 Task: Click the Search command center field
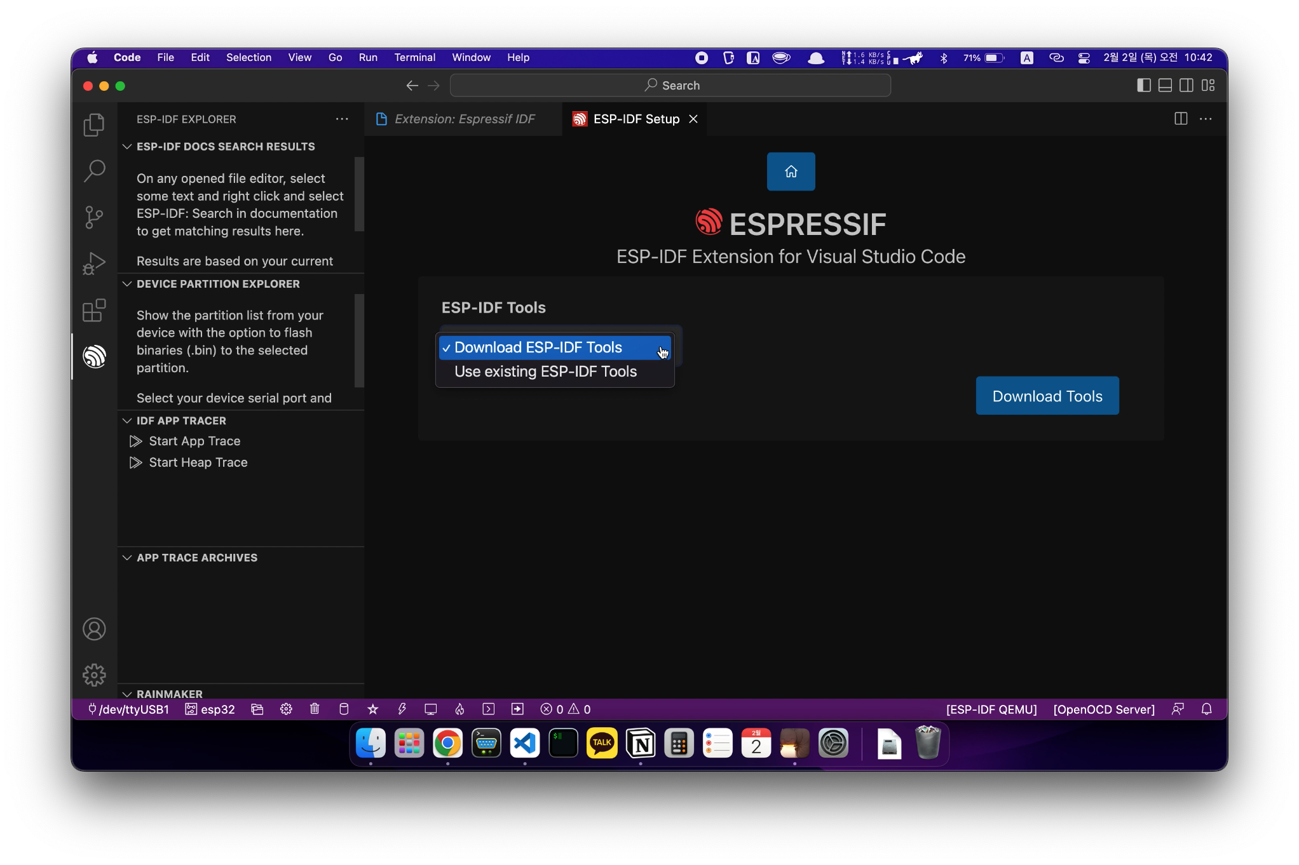tap(670, 86)
